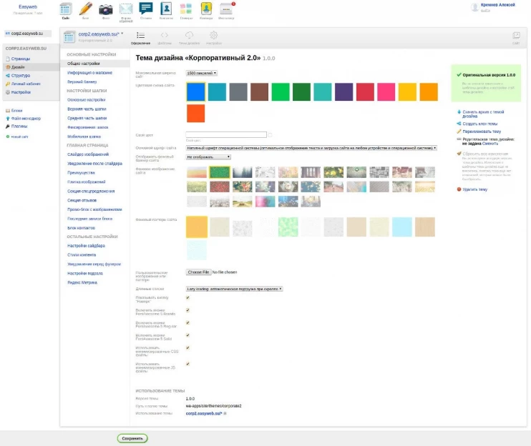The width and height of the screenshot is (531, 446).
Task: Open the Фото camera app icon
Action: click(106, 10)
